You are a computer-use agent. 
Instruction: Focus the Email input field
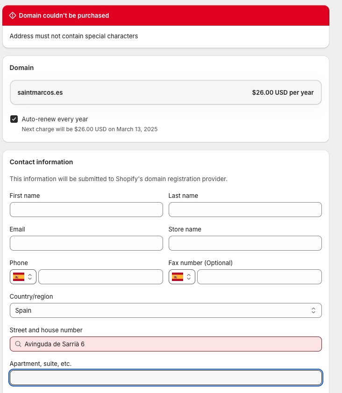click(x=86, y=243)
